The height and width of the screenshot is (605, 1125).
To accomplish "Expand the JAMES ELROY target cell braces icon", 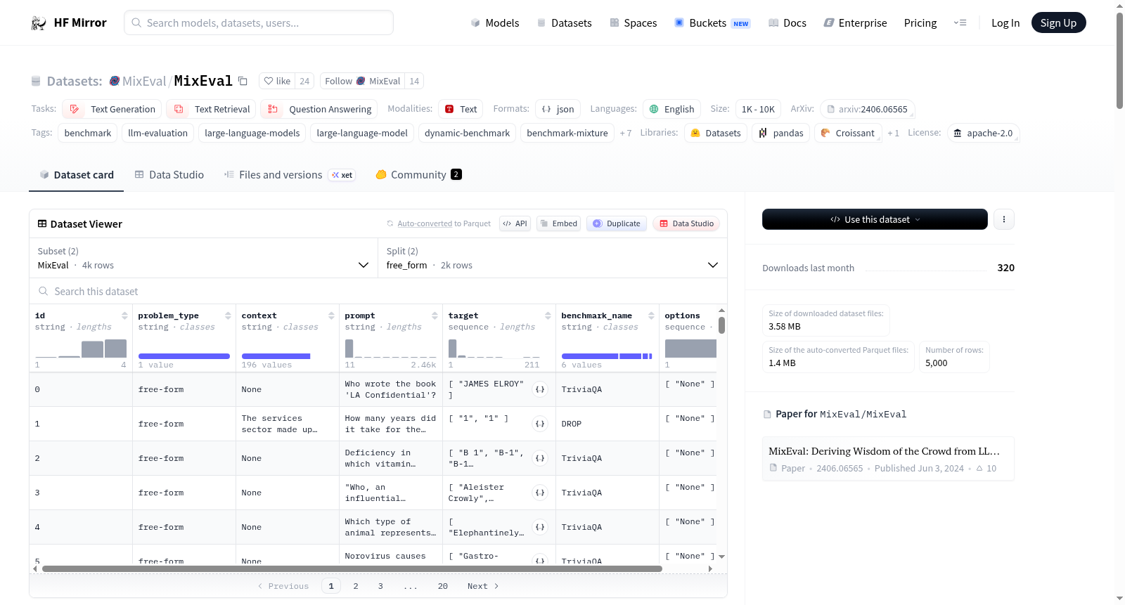I will coord(540,389).
